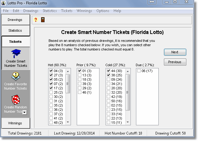Switch to the Statistics sidebar tab
This screenshot has height=141, width=198.
click(15, 30)
